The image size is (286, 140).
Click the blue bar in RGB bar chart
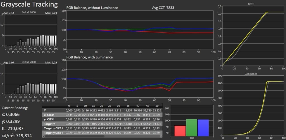click(x=203, y=128)
